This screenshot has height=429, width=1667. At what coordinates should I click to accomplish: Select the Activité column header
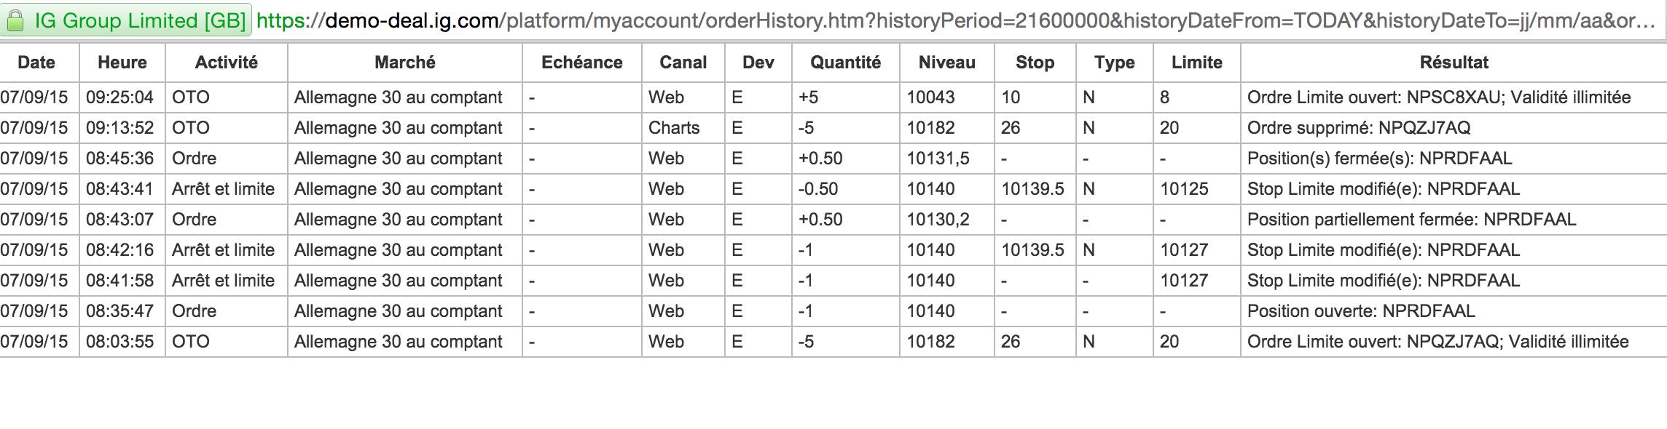[226, 63]
